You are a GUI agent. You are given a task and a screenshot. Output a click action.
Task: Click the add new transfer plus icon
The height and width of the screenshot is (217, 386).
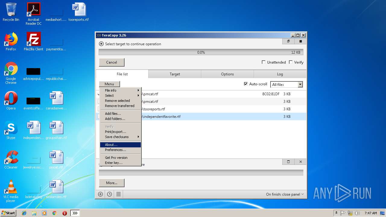100,194
